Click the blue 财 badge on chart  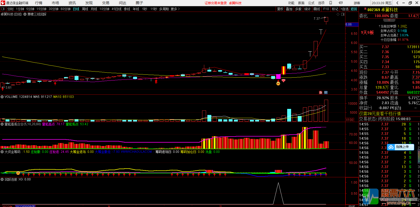coord(326,93)
